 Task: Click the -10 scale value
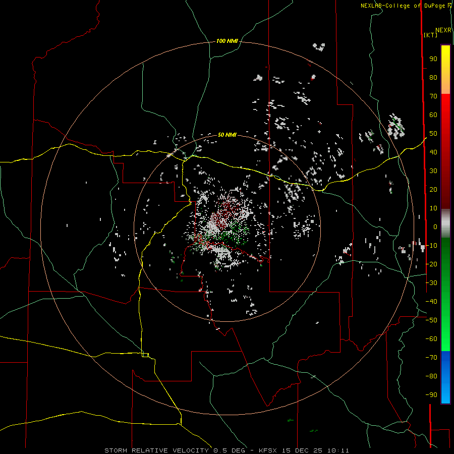coord(431,246)
